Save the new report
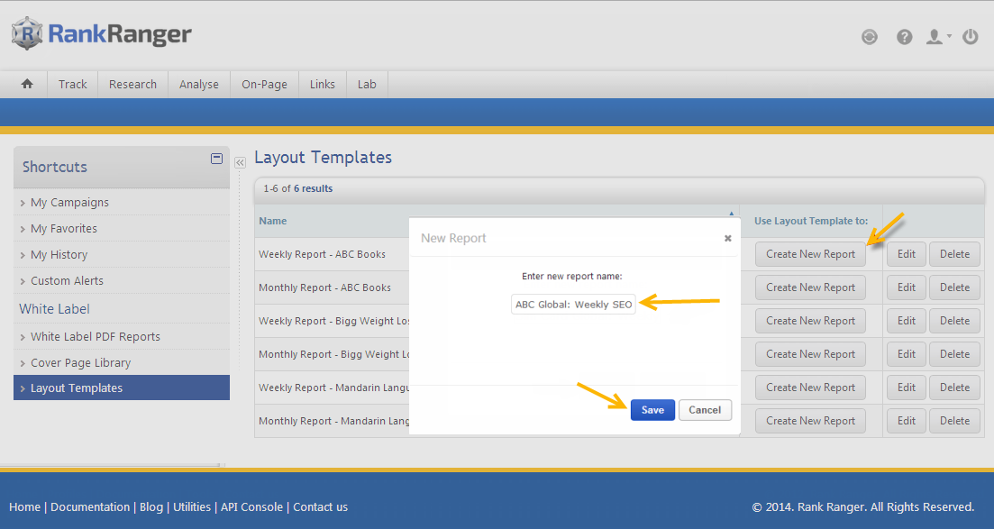 pyautogui.click(x=652, y=410)
